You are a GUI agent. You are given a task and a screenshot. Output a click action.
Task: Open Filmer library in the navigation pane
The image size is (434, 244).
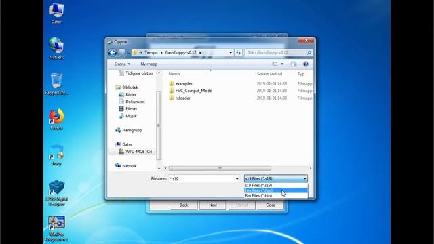(x=128, y=109)
